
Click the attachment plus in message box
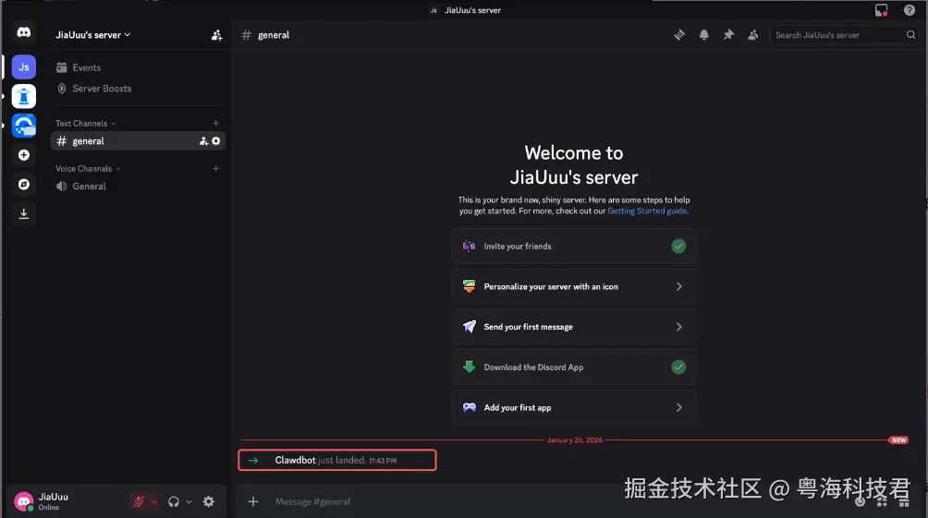253,501
